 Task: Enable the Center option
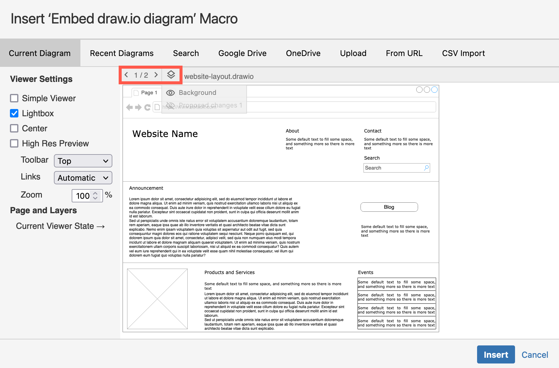point(14,128)
